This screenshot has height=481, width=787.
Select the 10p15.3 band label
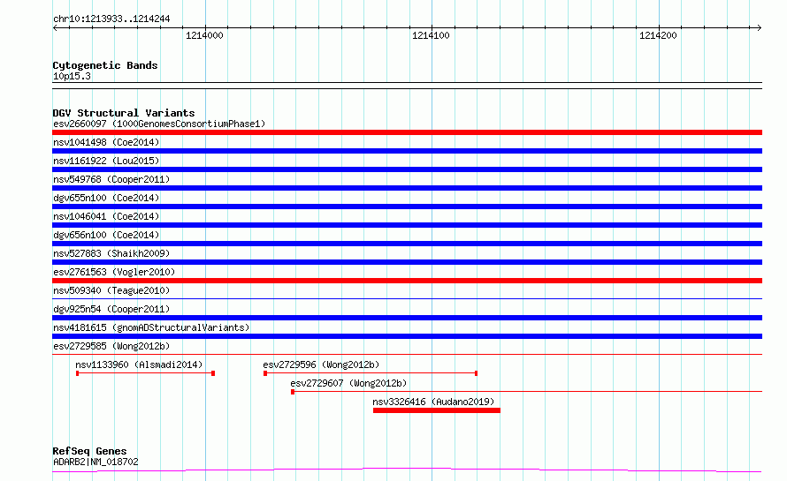coord(72,76)
